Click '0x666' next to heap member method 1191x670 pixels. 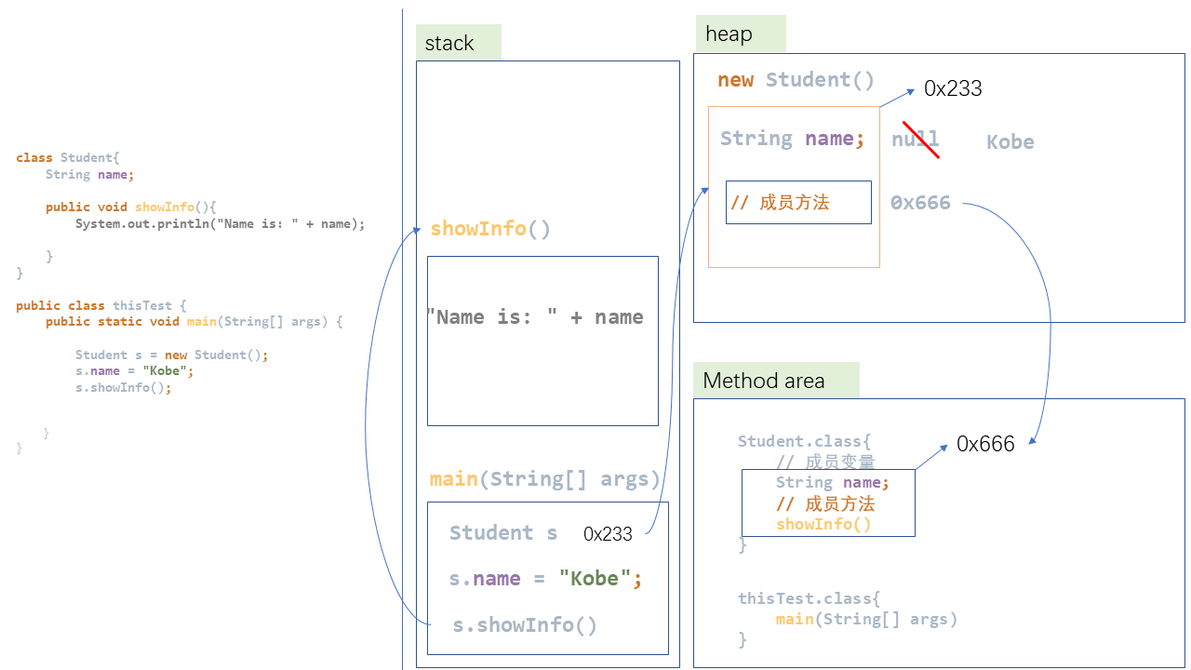[920, 202]
